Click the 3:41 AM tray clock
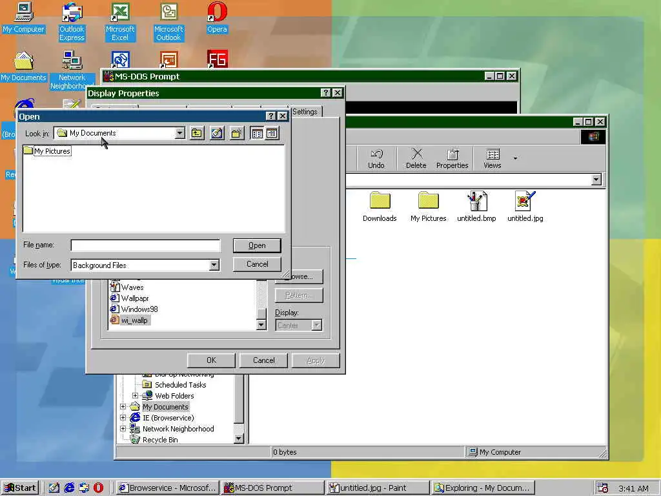Viewport: 661px width, 496px height. pos(633,488)
